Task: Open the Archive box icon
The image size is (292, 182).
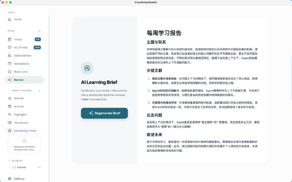Action: (x=10, y=107)
